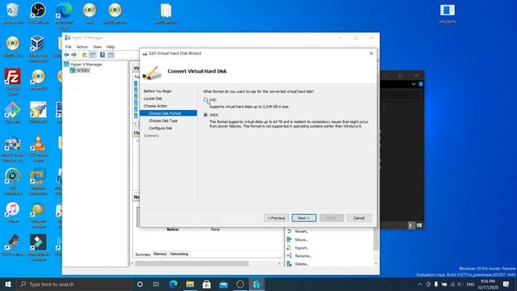Open folder icon on desktop top row
Viewport: 517px width, 291px height.
[166, 14]
